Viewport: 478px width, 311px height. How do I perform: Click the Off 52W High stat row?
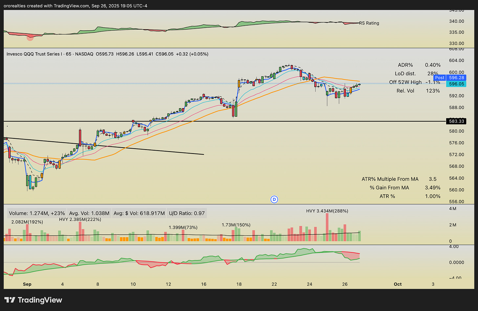pos(415,82)
